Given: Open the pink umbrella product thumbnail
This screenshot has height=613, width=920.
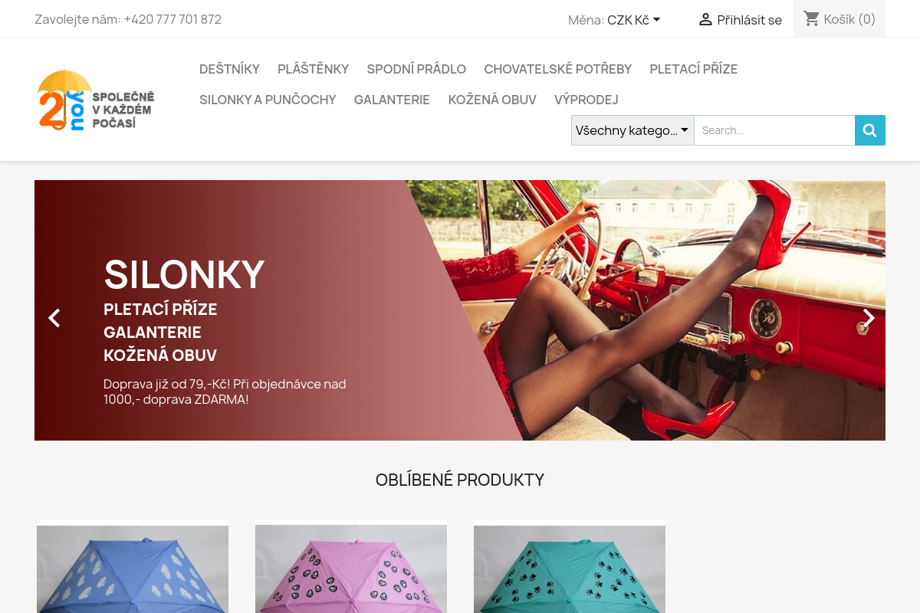Looking at the screenshot, I should pyautogui.click(x=351, y=569).
